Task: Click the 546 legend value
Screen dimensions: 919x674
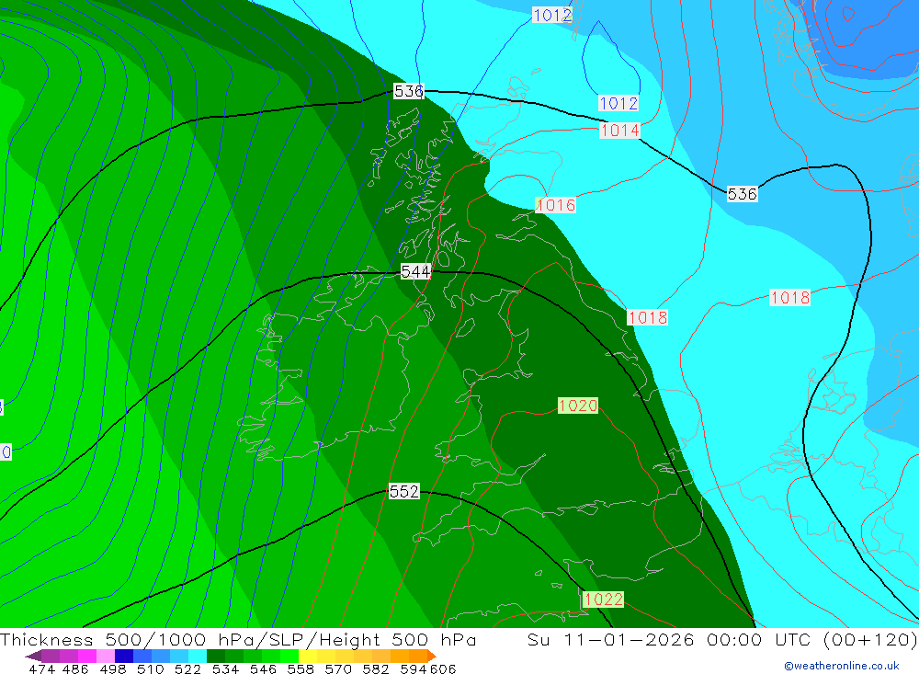Action: coord(263,669)
